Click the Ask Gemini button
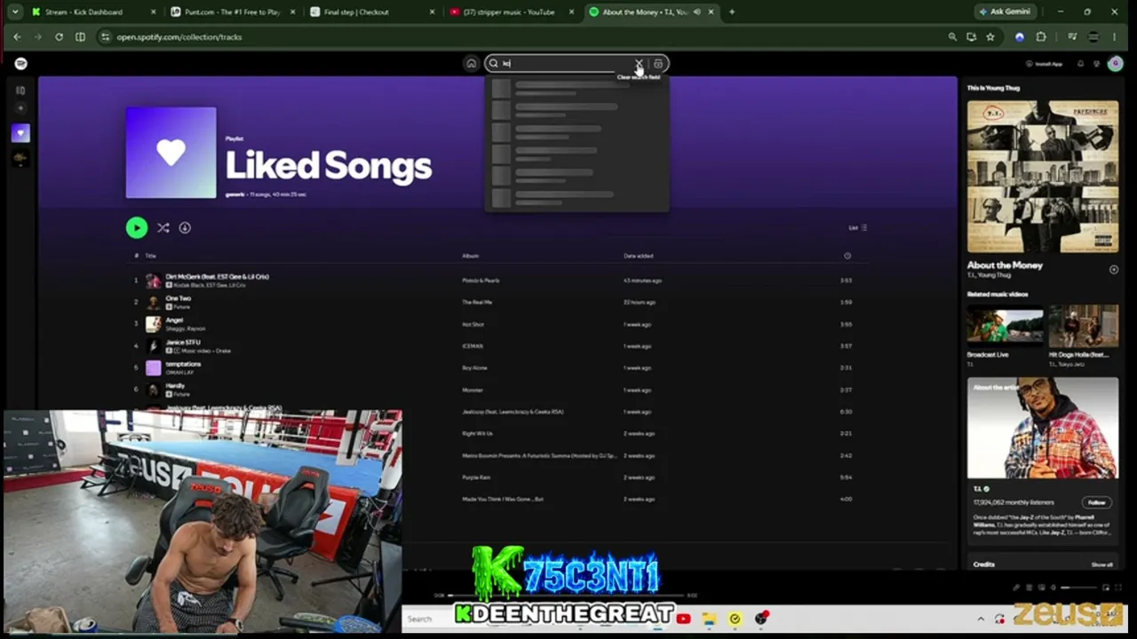1137x639 pixels. pos(1005,12)
